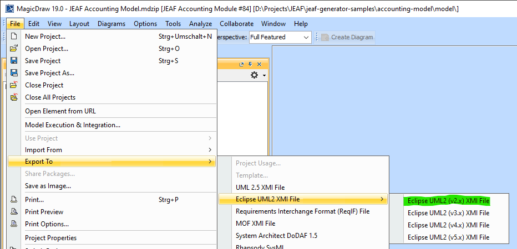Open the Tools menu
Viewport: 517px width, 249px height.
[x=173, y=24]
